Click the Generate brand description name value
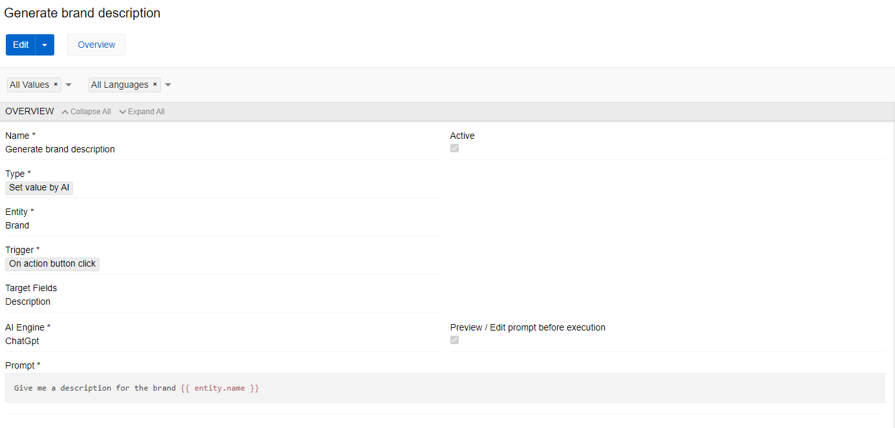The image size is (895, 428). [x=60, y=149]
